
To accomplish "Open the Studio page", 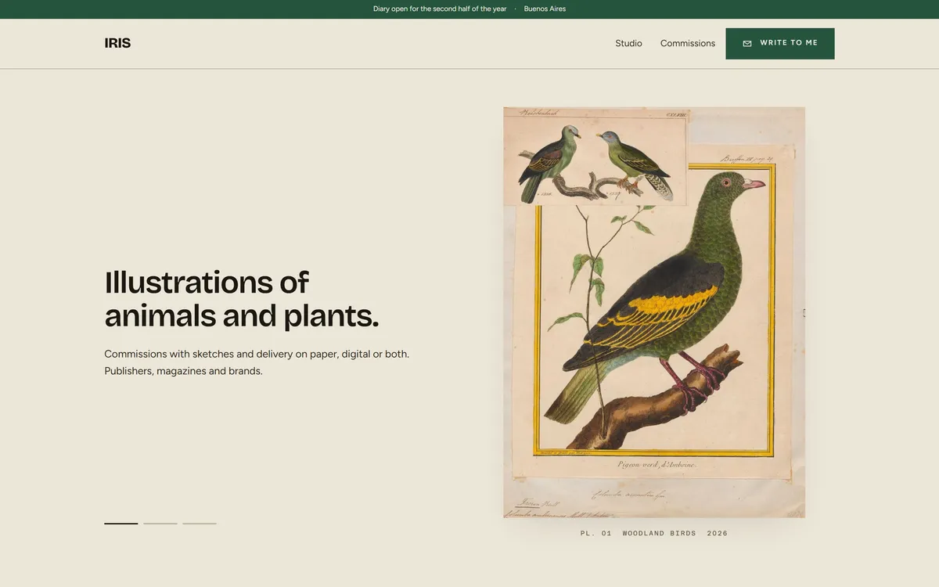I will (628, 43).
